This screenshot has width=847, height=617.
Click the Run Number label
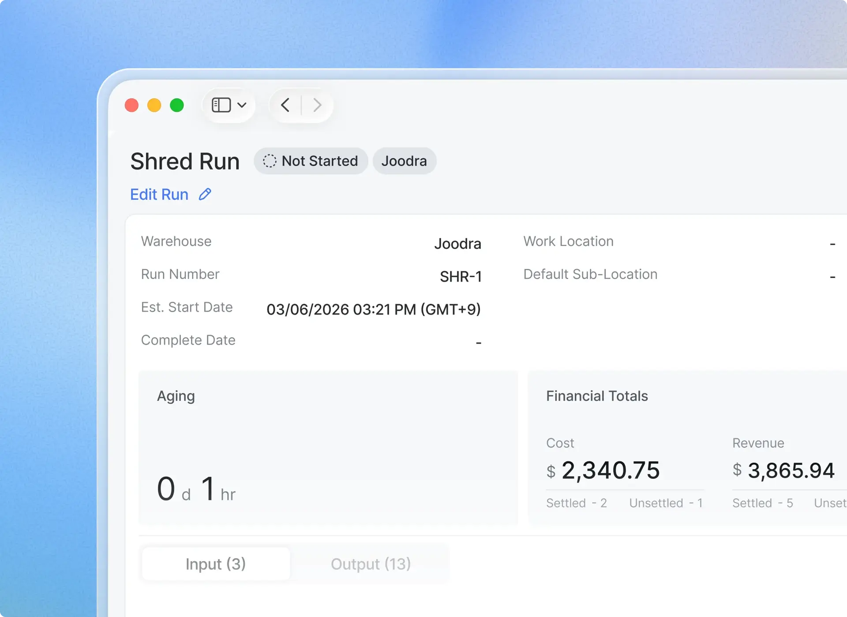pos(180,275)
